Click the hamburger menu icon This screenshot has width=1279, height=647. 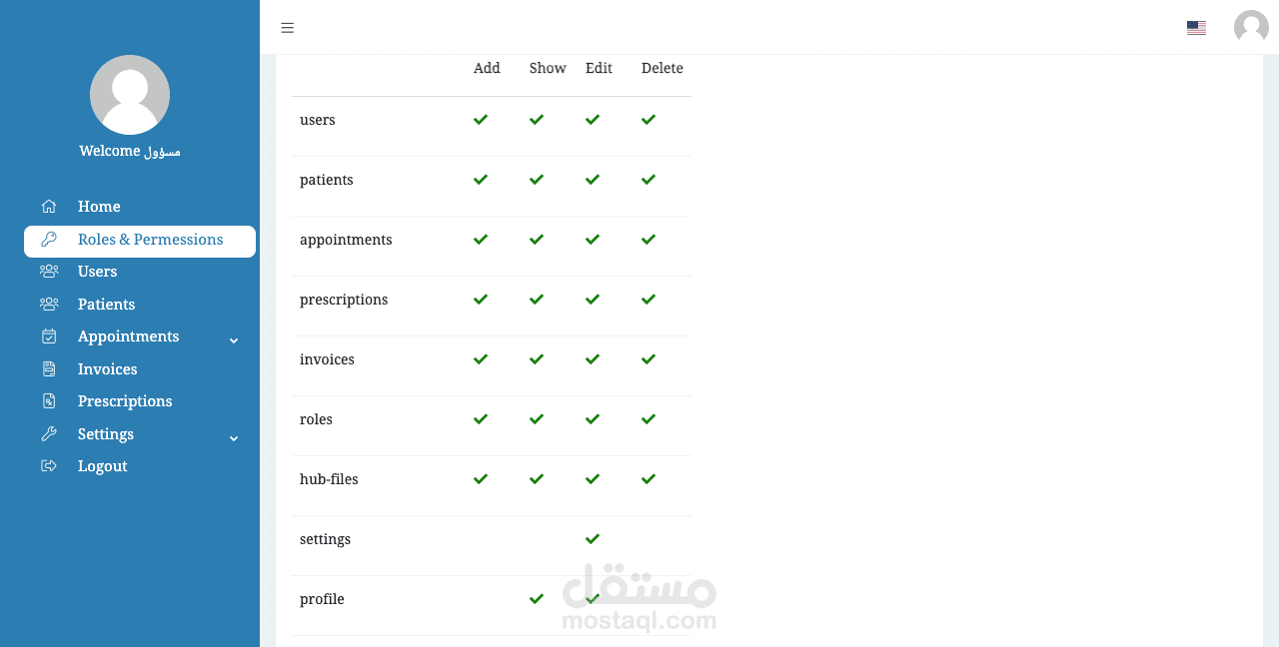[288, 28]
